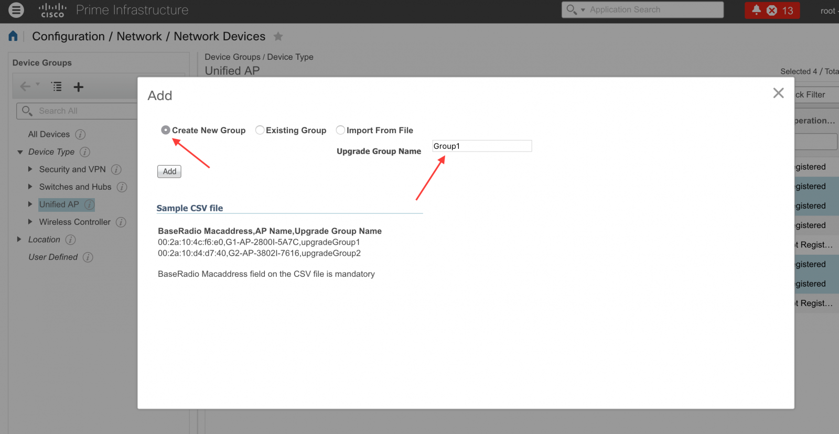Collapse the Device Type tree node

tap(20, 152)
